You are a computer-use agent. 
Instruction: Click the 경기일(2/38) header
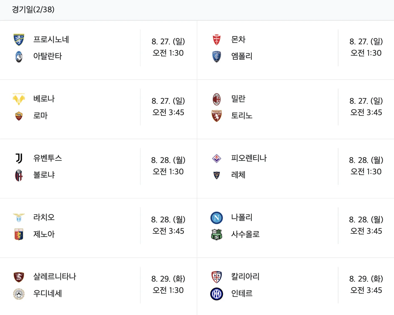pyautogui.click(x=33, y=10)
